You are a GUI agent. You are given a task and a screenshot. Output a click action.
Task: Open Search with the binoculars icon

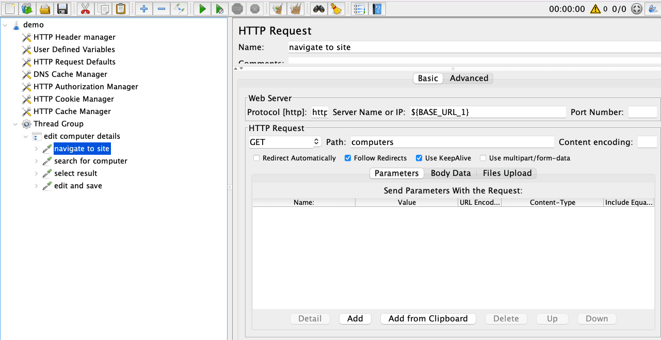[x=318, y=8]
